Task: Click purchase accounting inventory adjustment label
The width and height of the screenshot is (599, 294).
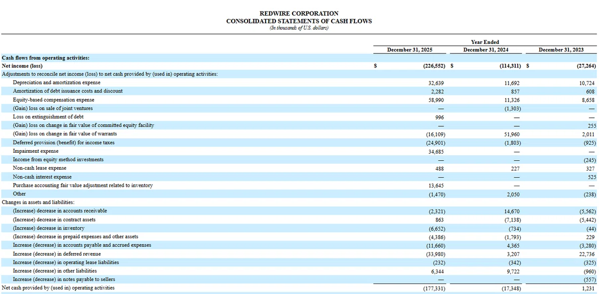Action: click(x=83, y=185)
